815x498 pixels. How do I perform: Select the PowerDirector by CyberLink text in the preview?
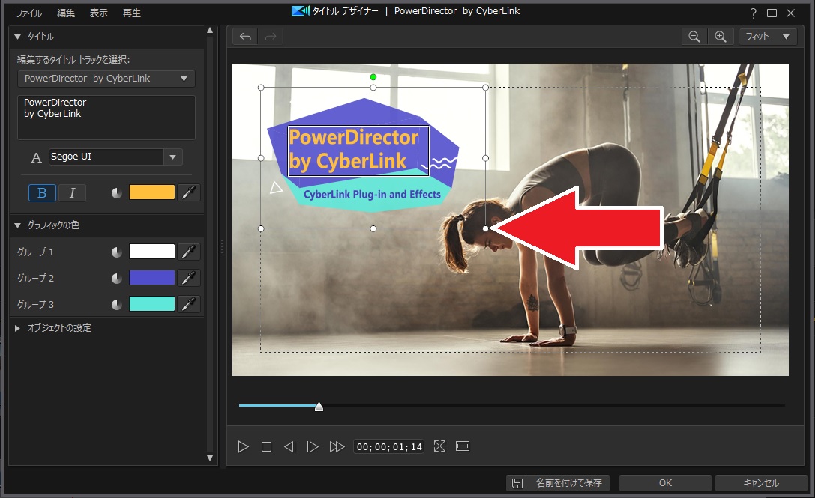click(358, 151)
